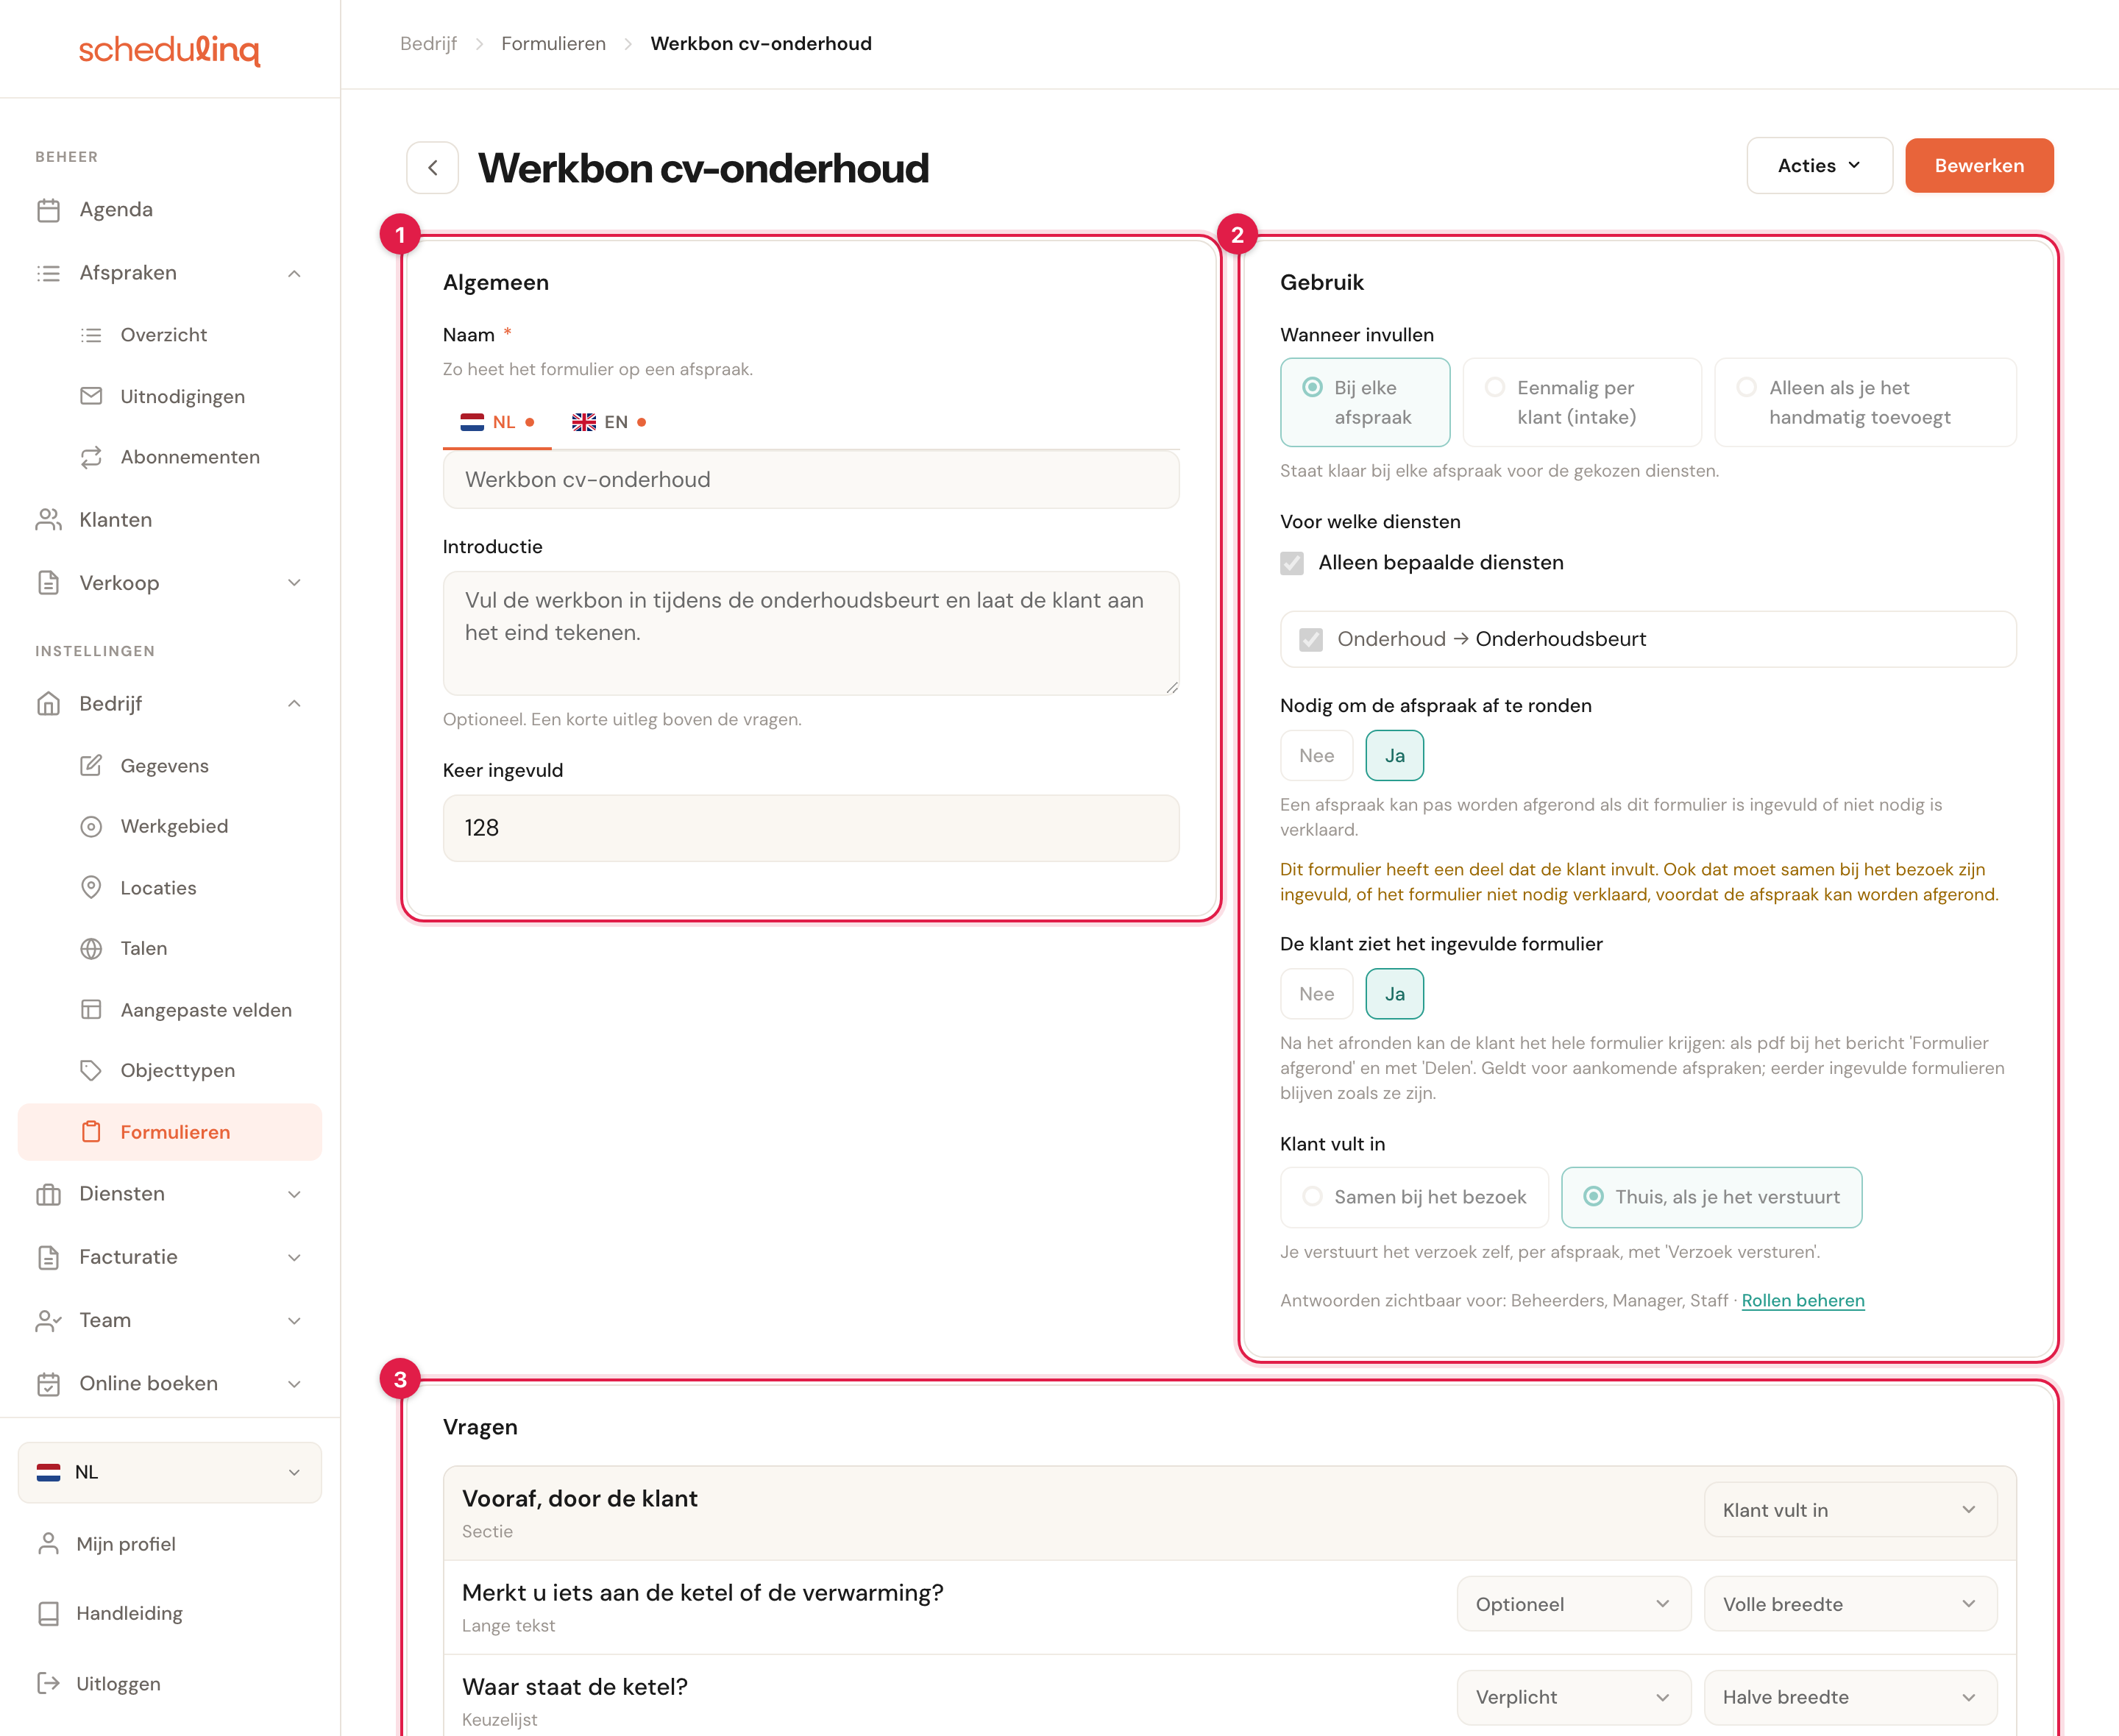
Task: Collapse the Bedrijf menu group
Action: [x=294, y=704]
